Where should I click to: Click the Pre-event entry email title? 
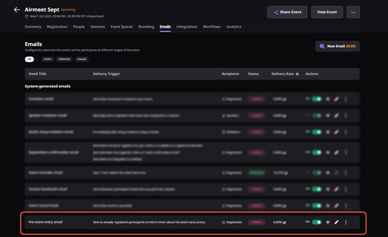[46, 222]
